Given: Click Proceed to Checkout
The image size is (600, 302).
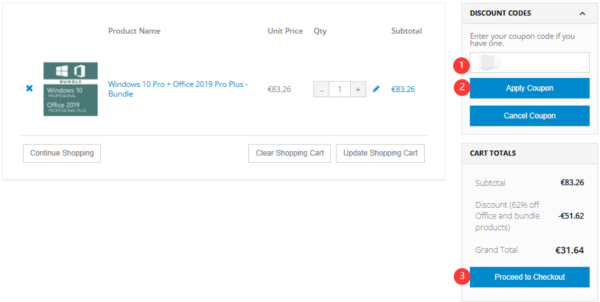Looking at the screenshot, I should (529, 277).
